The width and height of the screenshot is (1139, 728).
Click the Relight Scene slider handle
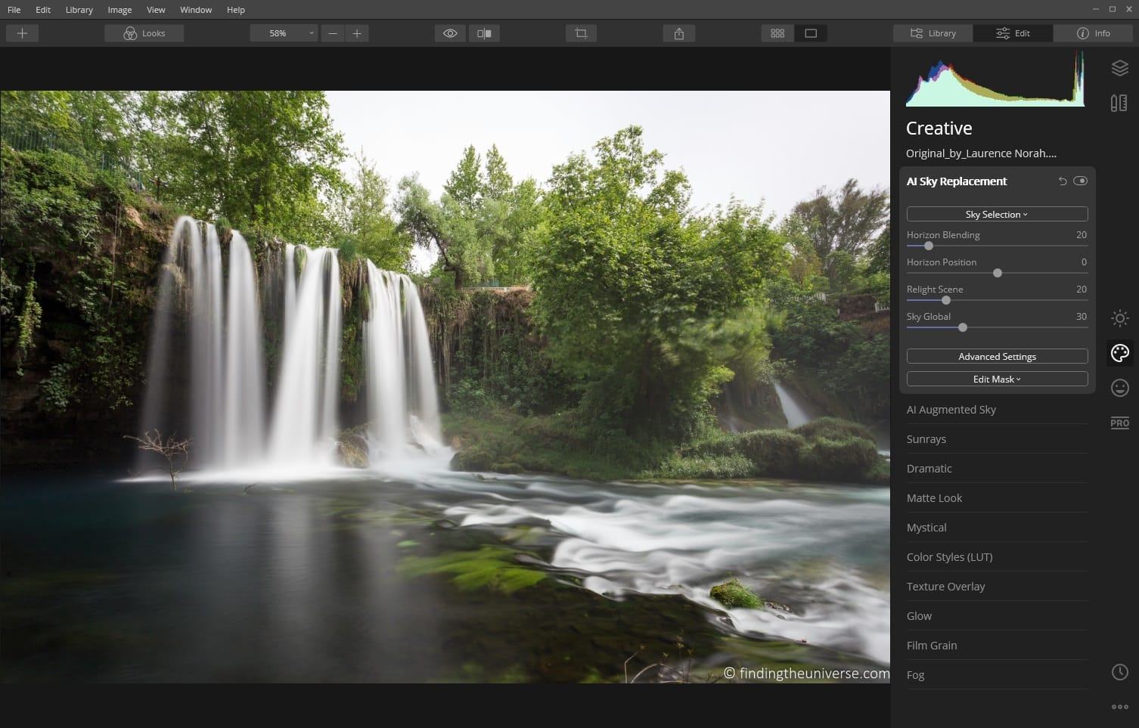point(945,300)
